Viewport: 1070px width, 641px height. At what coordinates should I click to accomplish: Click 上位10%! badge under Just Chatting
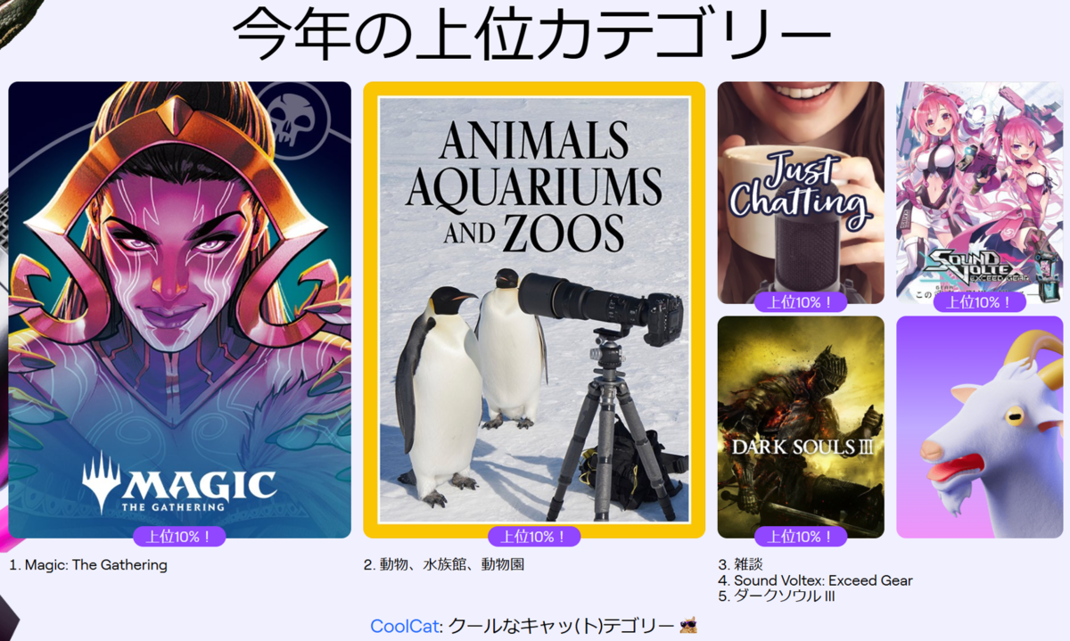point(801,302)
